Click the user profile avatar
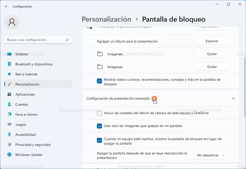246x169 pixels. (x=12, y=22)
